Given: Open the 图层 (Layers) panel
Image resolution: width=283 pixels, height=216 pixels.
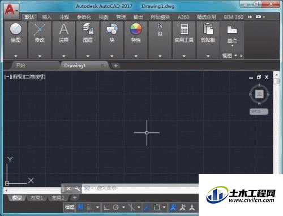Looking at the screenshot, I should [88, 32].
